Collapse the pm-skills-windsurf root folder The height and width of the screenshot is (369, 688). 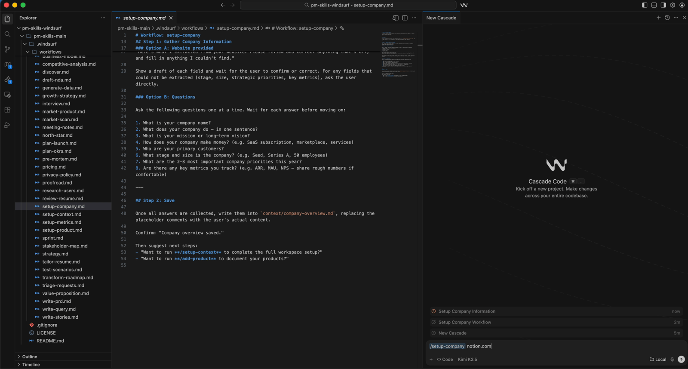(x=42, y=28)
